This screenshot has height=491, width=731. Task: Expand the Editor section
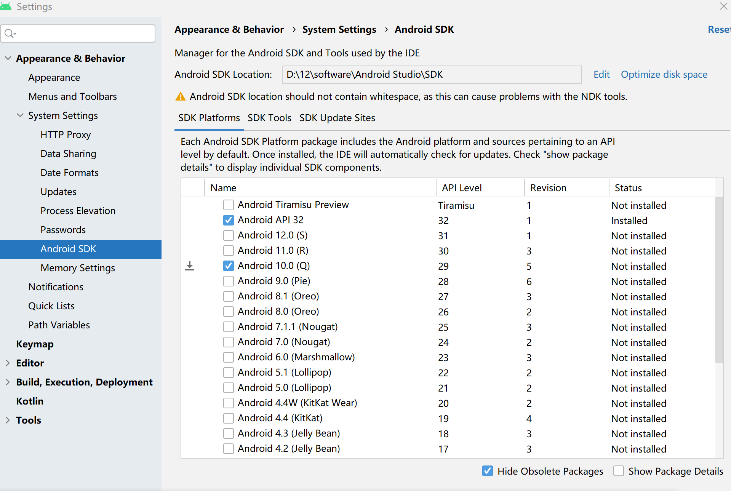coord(8,363)
